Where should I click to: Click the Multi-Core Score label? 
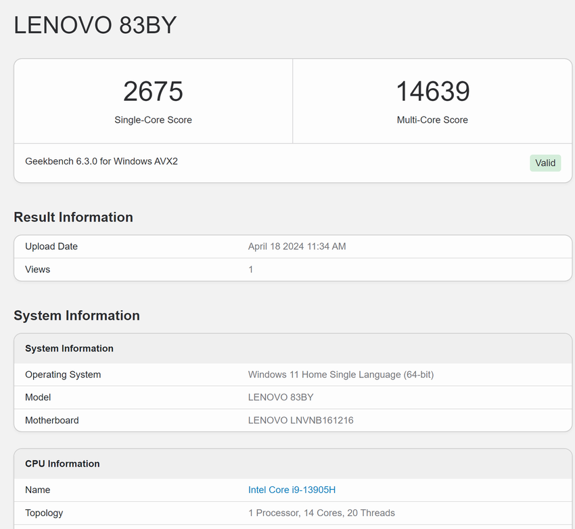click(432, 120)
